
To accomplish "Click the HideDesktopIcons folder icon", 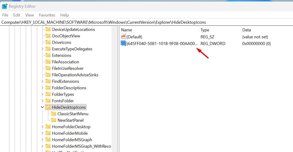I will pos(48,107).
